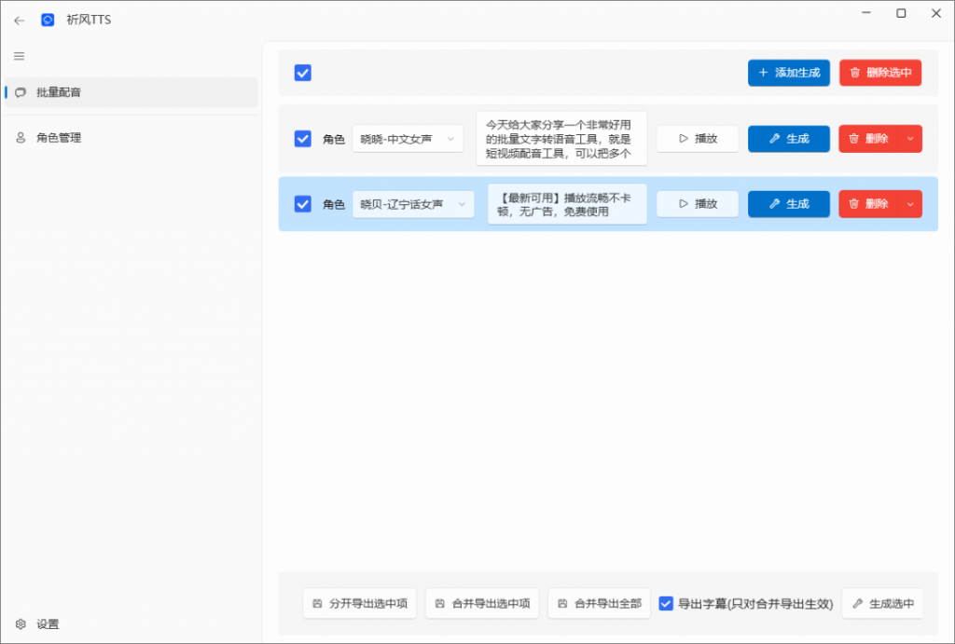
Task: Open 设置 via the gear icon
Action: (21, 624)
